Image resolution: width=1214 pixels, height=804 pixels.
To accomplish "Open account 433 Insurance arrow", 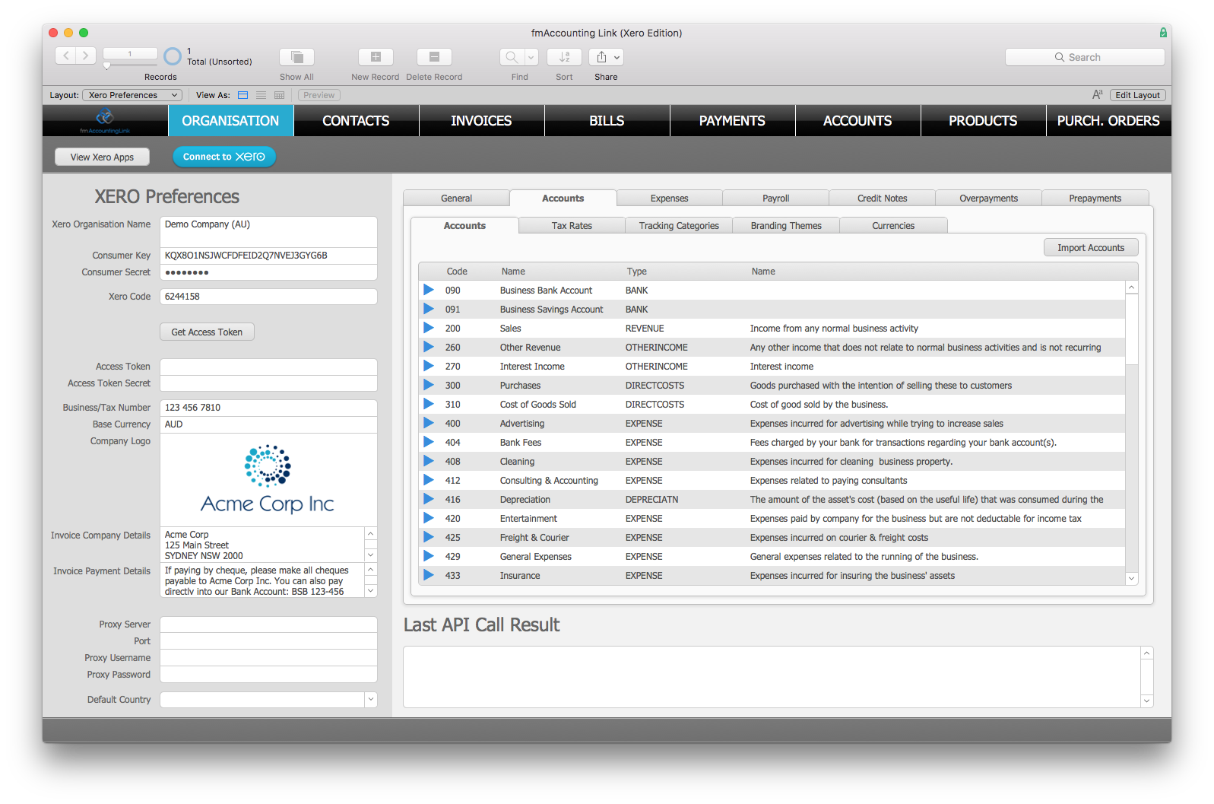I will pyautogui.click(x=429, y=575).
